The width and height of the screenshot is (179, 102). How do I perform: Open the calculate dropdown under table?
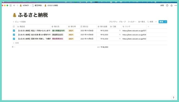tap(13, 47)
